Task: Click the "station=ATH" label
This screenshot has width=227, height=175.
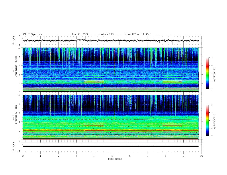Action: coord(106,34)
